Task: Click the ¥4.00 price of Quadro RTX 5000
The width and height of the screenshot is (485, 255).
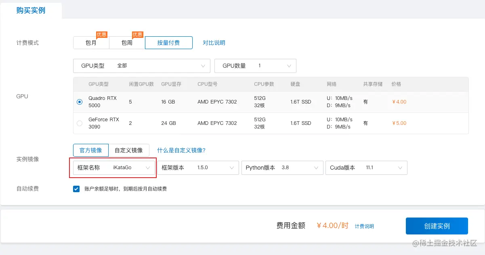Action: pos(399,102)
